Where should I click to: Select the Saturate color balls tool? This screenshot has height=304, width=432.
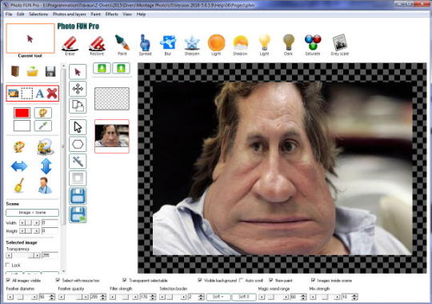[313, 44]
